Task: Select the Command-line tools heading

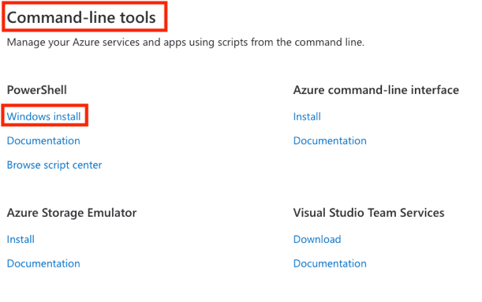Action: click(81, 17)
